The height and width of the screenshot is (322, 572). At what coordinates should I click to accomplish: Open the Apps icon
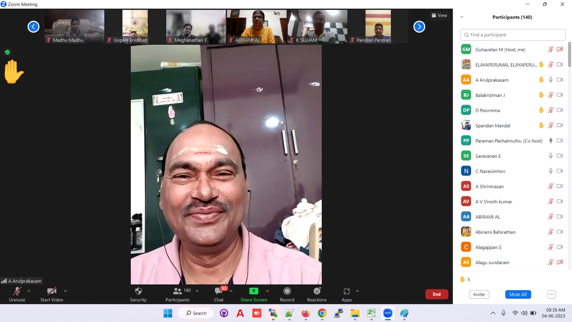[x=346, y=291]
